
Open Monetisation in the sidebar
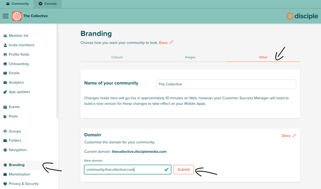(x=20, y=174)
